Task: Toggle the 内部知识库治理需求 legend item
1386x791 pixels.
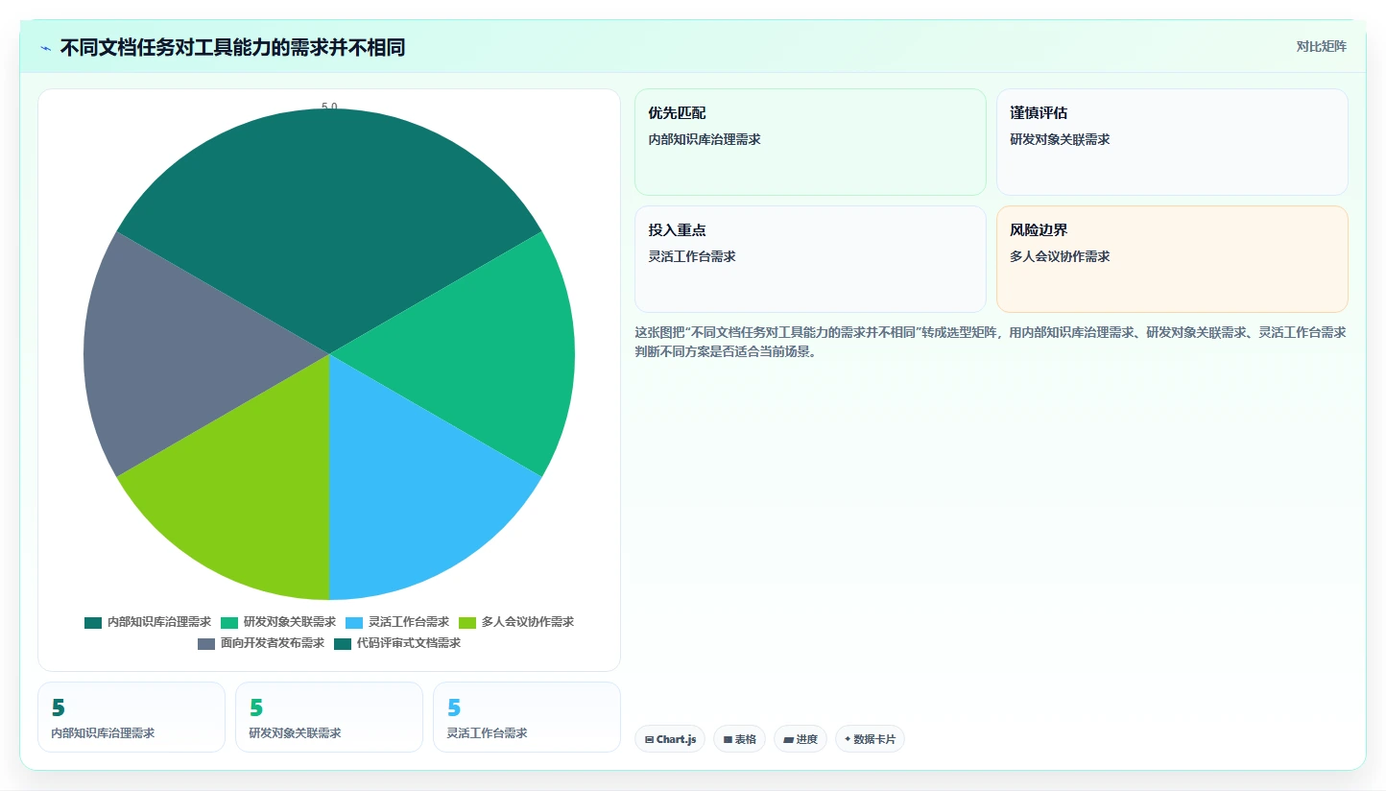Action: click(148, 622)
